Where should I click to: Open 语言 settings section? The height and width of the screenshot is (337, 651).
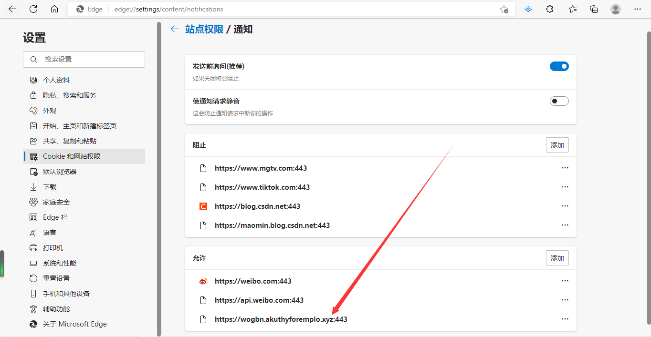(84, 233)
